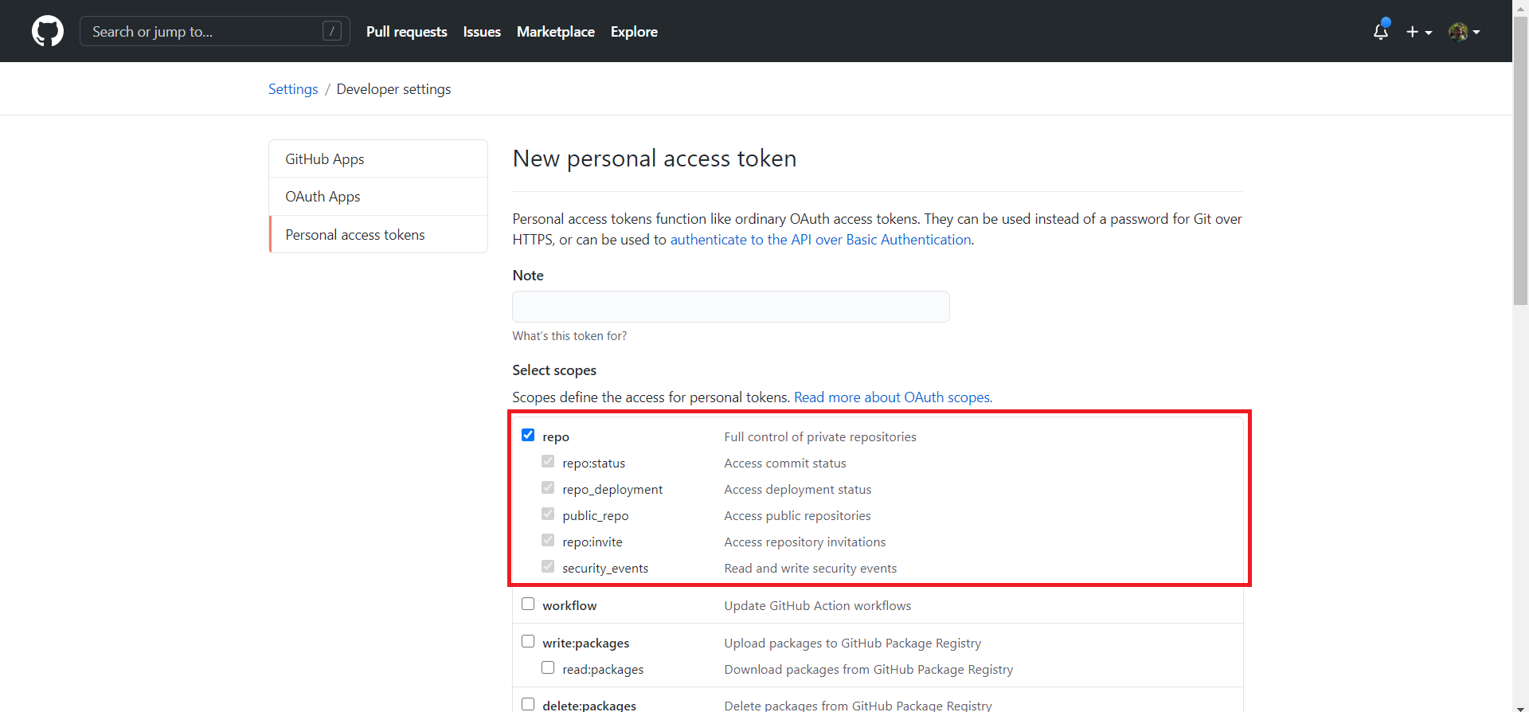1529x712 pixels.
Task: Tick the write:packages scope checkbox
Action: 528,641
